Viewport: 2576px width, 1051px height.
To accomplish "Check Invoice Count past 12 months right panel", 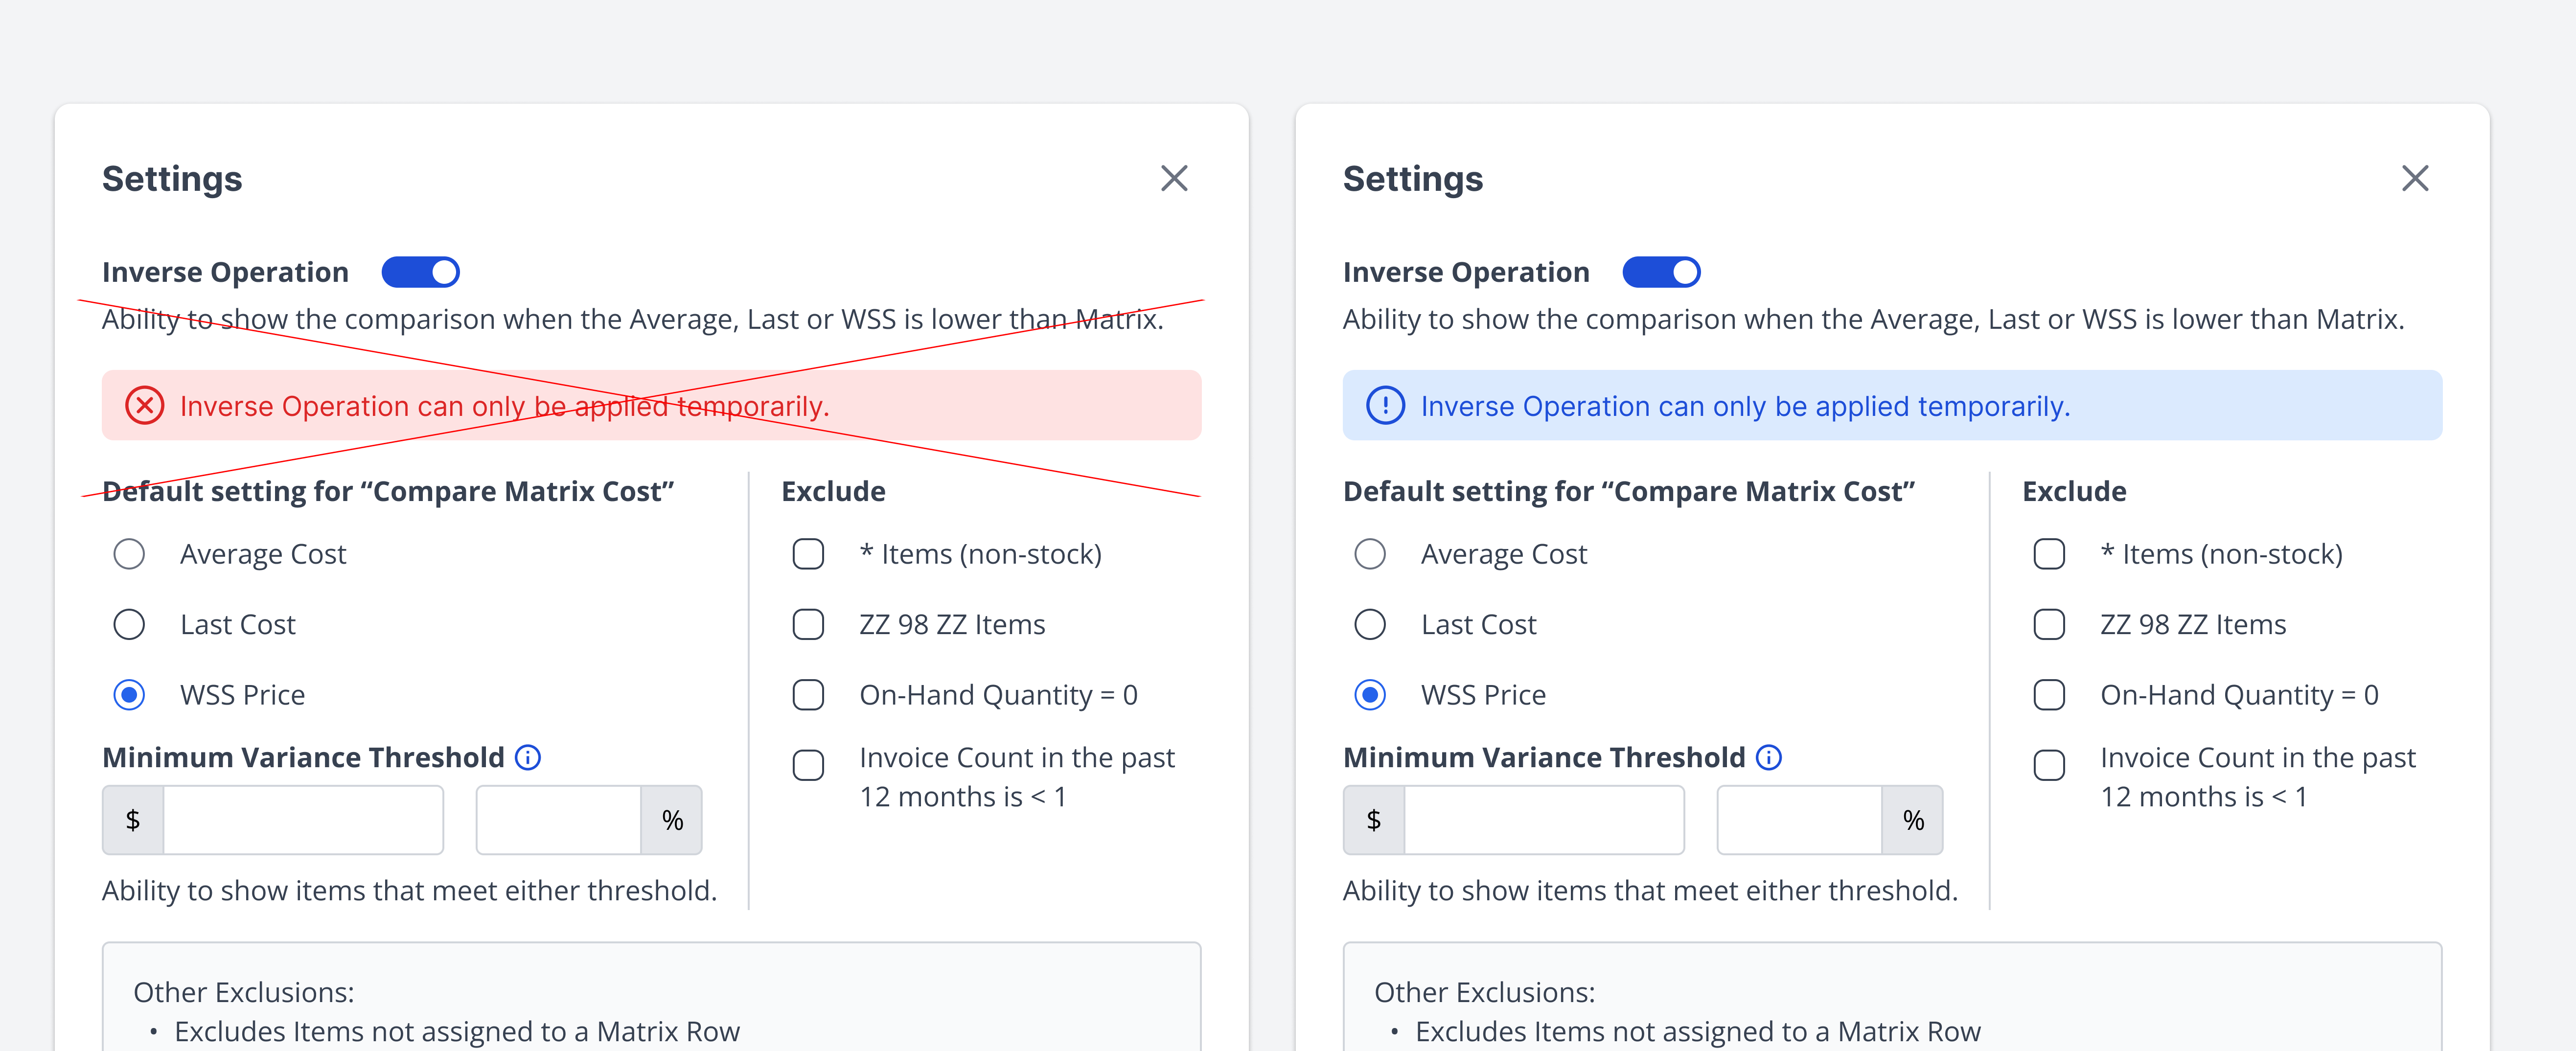I will tap(2049, 765).
